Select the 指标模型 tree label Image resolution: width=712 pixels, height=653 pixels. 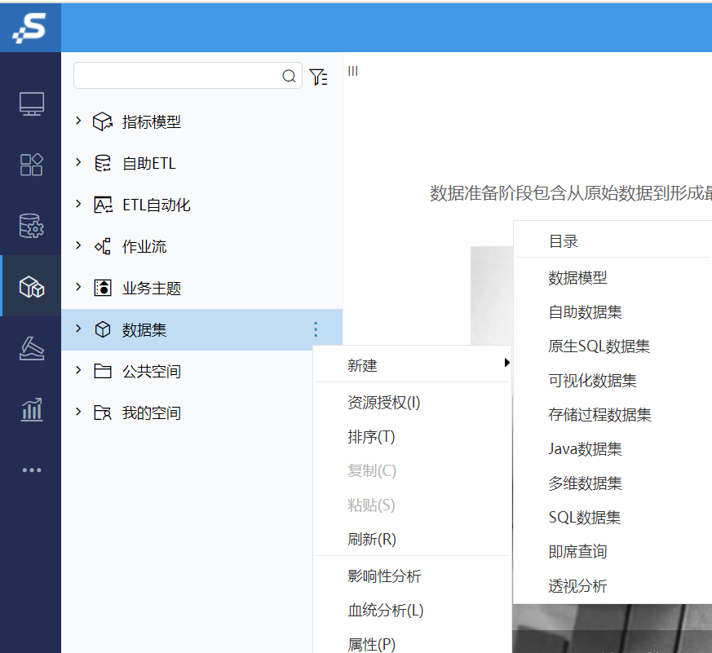[151, 121]
